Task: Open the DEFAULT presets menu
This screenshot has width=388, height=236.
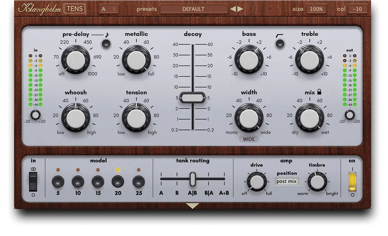Action: point(194,9)
